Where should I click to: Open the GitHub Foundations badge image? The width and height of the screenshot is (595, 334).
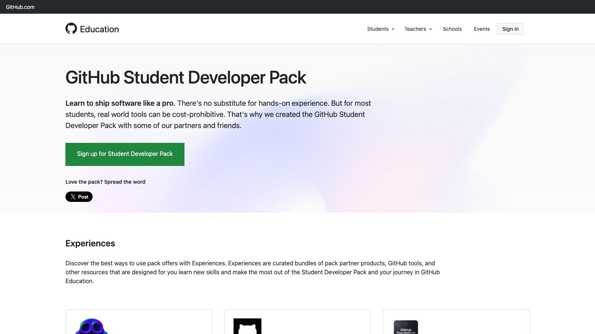(x=406, y=327)
